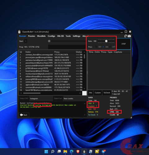Click the history clock icon in the header

(x=126, y=36)
